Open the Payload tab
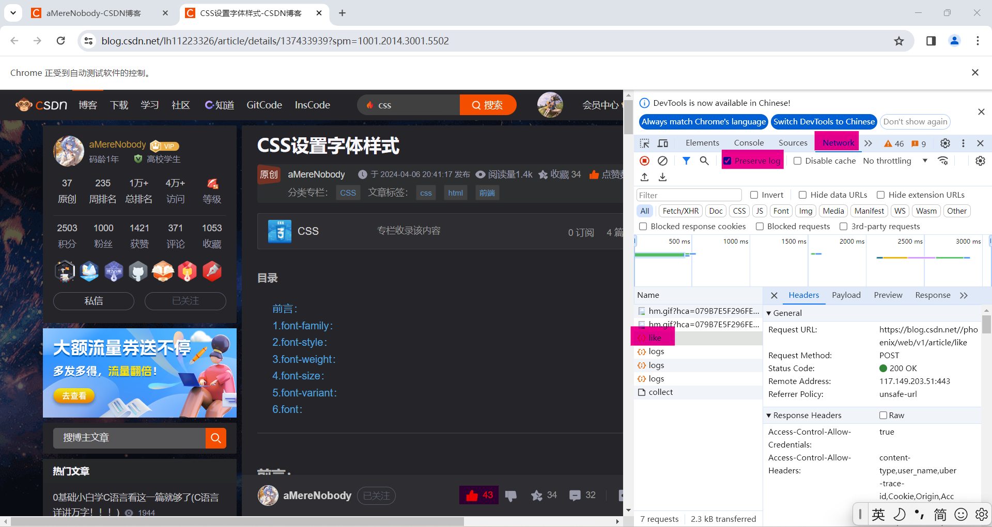Image resolution: width=992 pixels, height=527 pixels. [846, 295]
